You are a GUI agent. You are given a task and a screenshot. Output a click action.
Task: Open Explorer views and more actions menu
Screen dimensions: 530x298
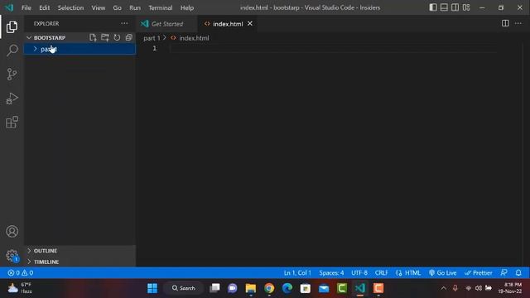(124, 24)
